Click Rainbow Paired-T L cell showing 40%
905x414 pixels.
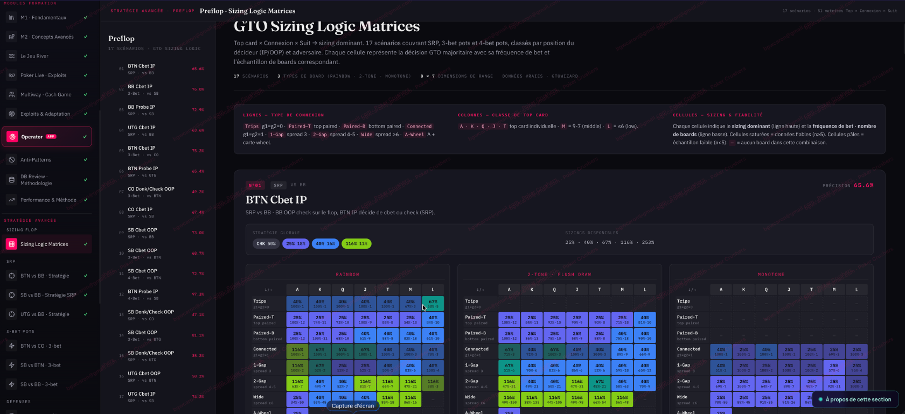[433, 320]
